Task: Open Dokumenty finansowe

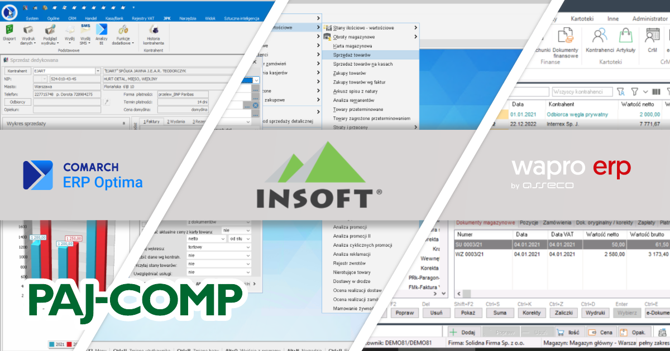Action: 565,37
